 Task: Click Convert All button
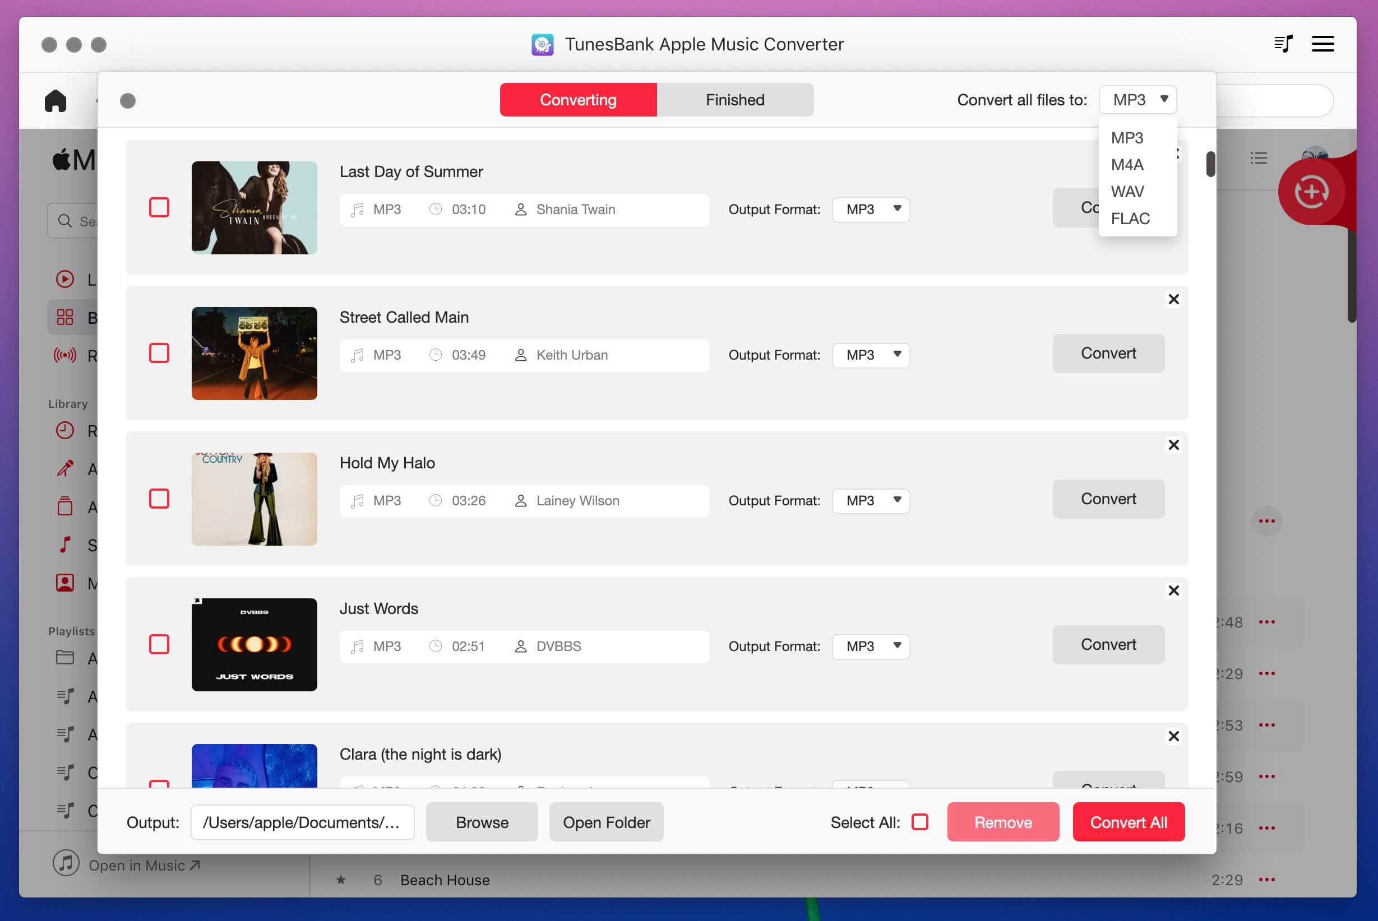tap(1128, 821)
